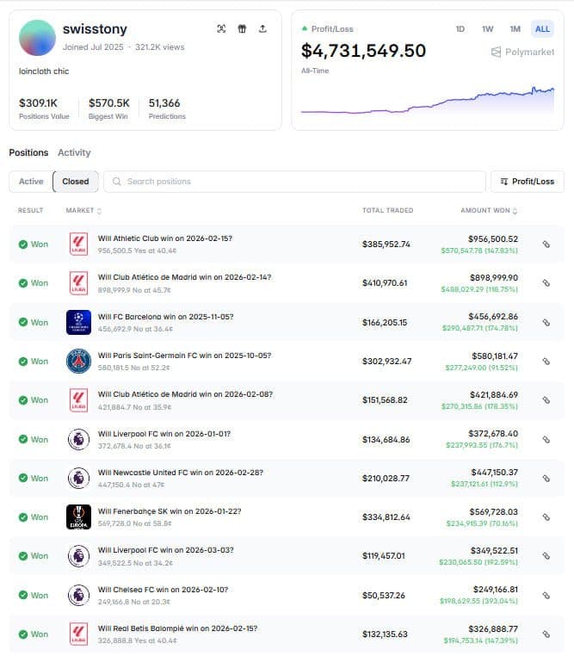Screen dimensions: 574x656
Task: Click the scan icon beside the swisstony username
Action: pyautogui.click(x=221, y=28)
